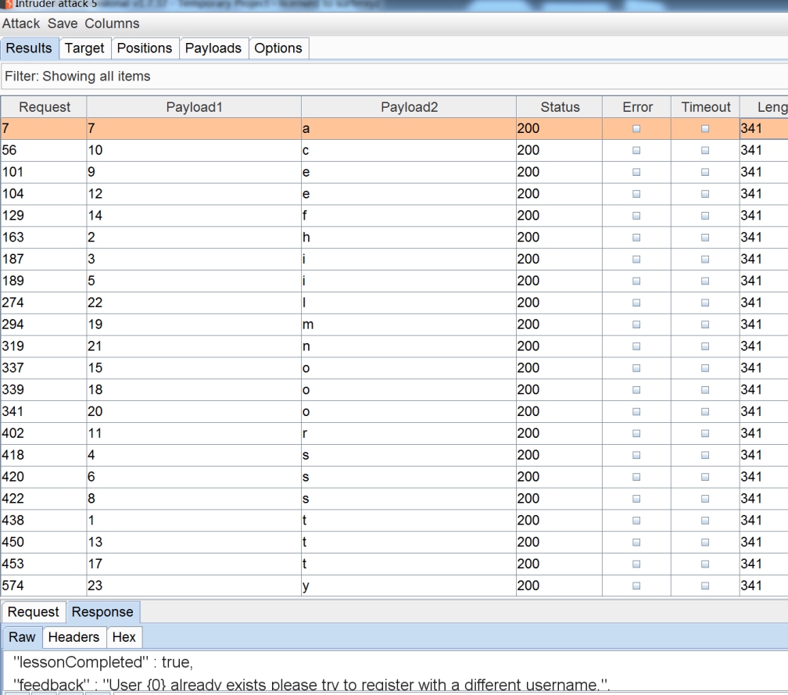Screen dimensions: 788x695
Task: Select request number 274 cell
Action: coord(44,303)
